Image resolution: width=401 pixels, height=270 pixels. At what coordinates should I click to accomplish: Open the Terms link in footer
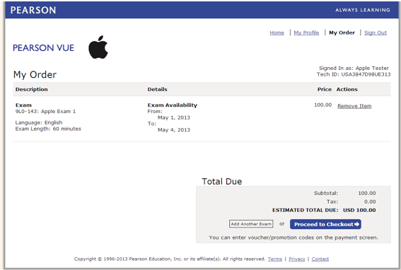[x=275, y=259]
